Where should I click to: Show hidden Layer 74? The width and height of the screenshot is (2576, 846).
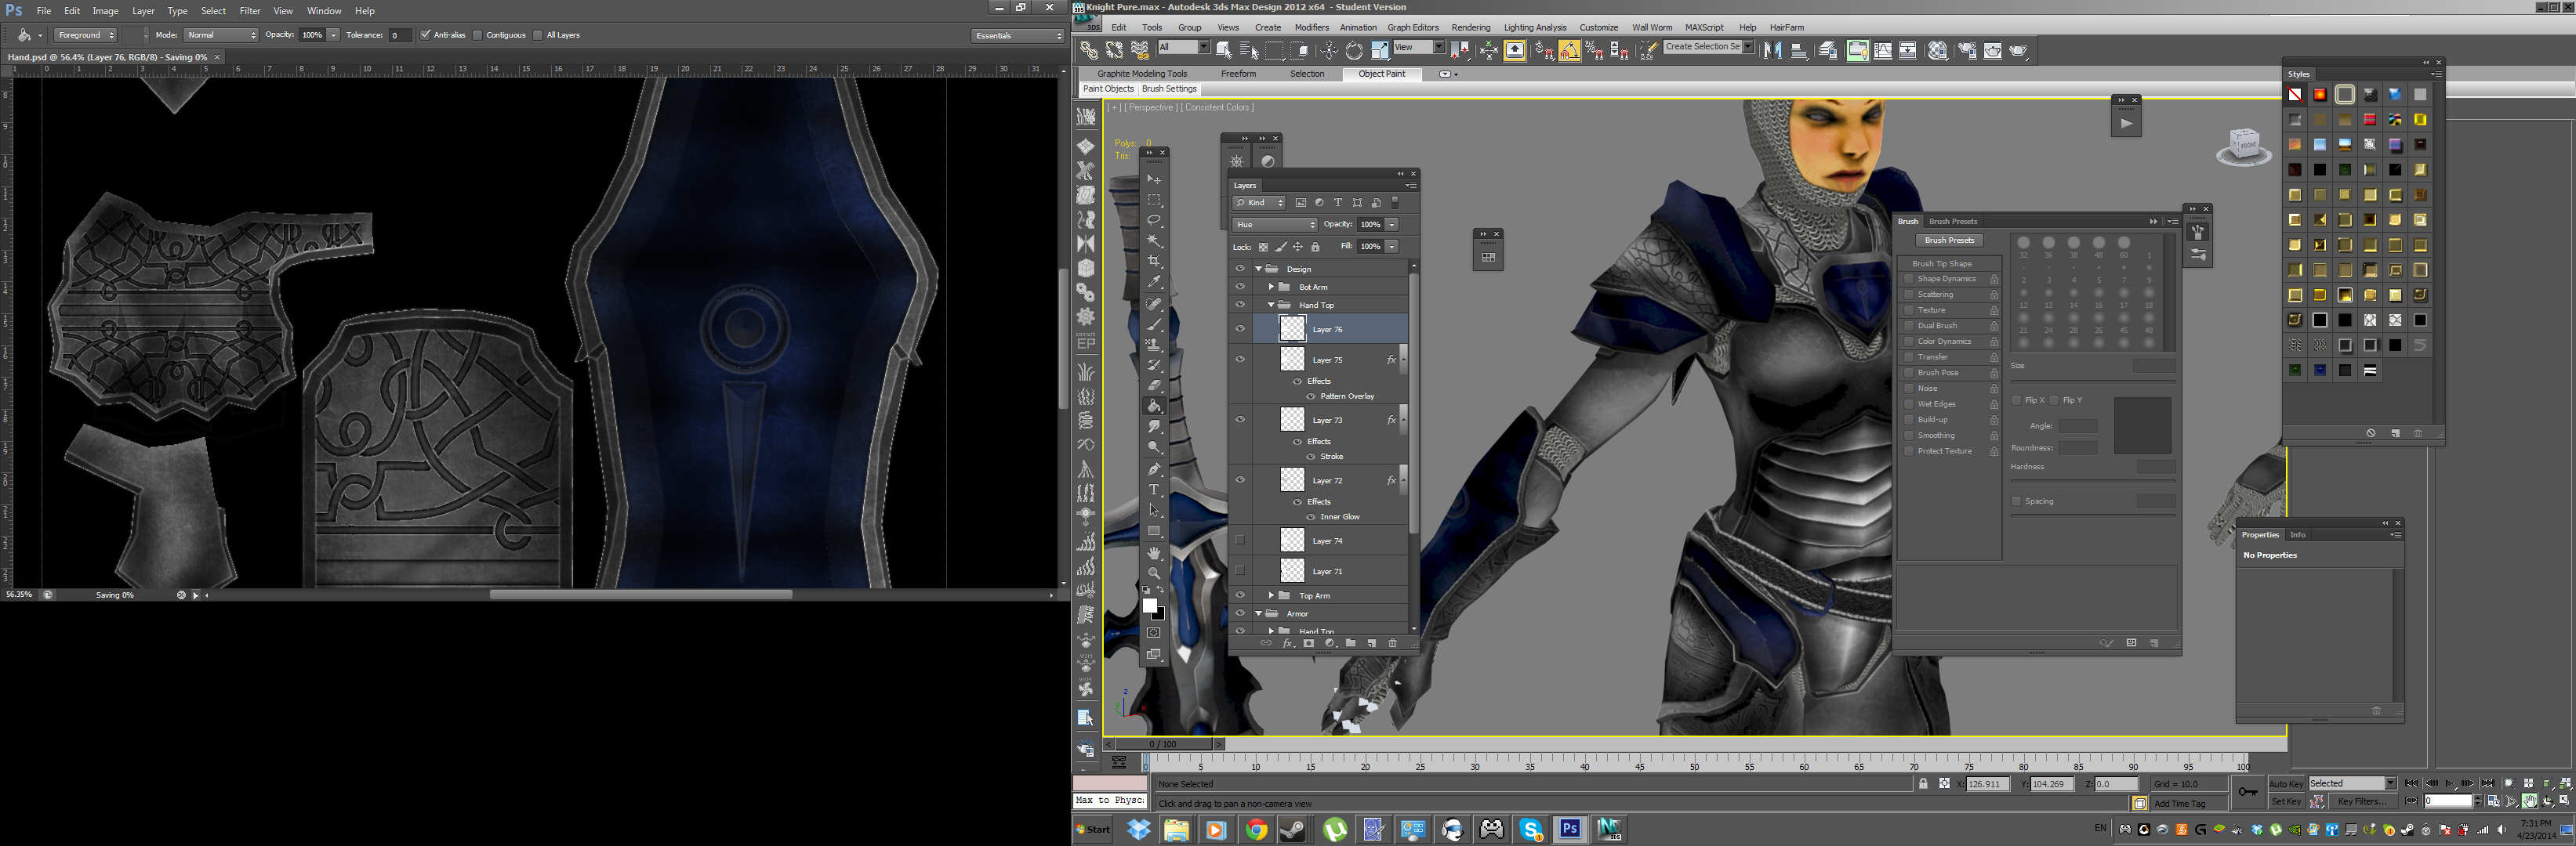[1240, 540]
